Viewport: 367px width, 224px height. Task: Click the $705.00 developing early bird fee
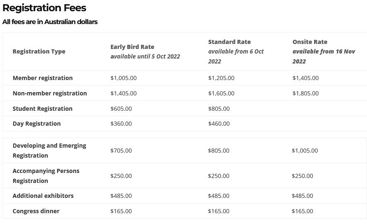121,151
